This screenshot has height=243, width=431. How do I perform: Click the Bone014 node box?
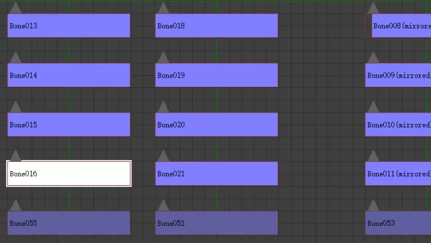69,75
